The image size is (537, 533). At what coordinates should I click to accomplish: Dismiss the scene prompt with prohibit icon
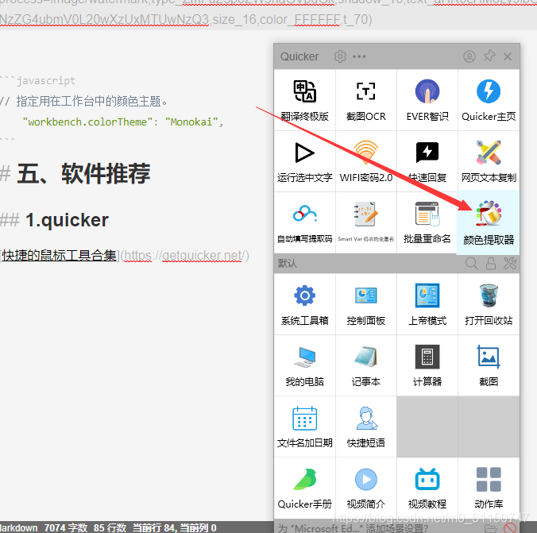tap(510, 528)
